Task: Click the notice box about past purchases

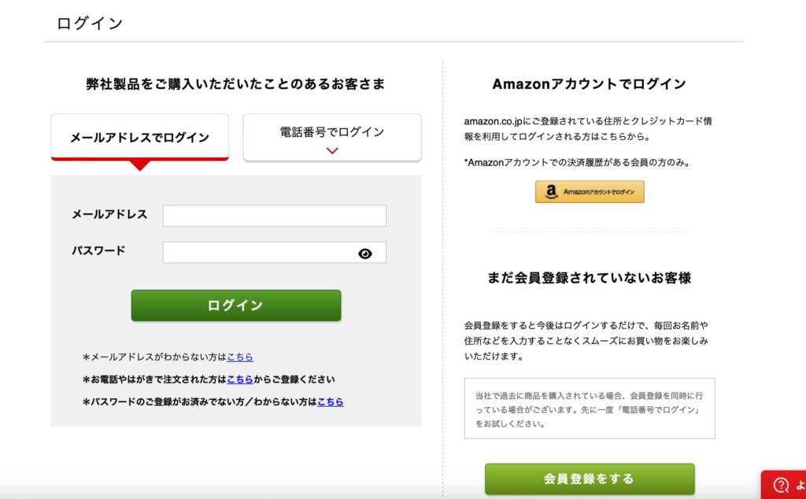Action: pyautogui.click(x=590, y=408)
